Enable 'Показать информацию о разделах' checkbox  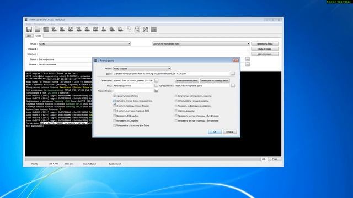(176, 106)
